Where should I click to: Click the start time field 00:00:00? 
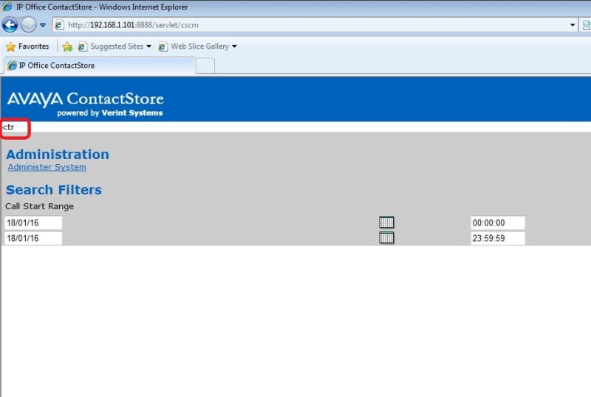click(x=497, y=223)
